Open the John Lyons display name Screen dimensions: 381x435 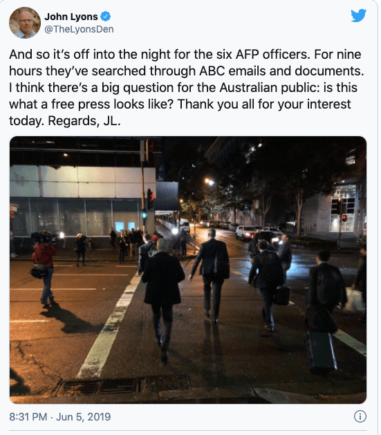pos(71,17)
